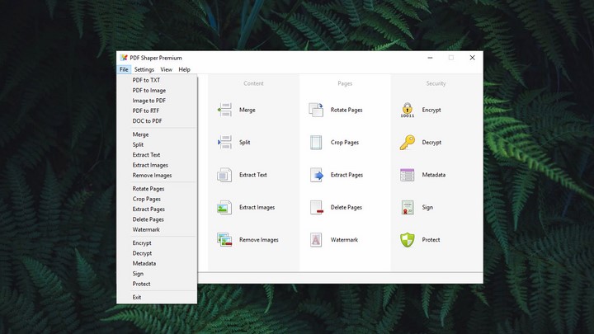Viewport: 594px width, 334px height.
Task: Click the Remove Images icon
Action: [x=224, y=240]
